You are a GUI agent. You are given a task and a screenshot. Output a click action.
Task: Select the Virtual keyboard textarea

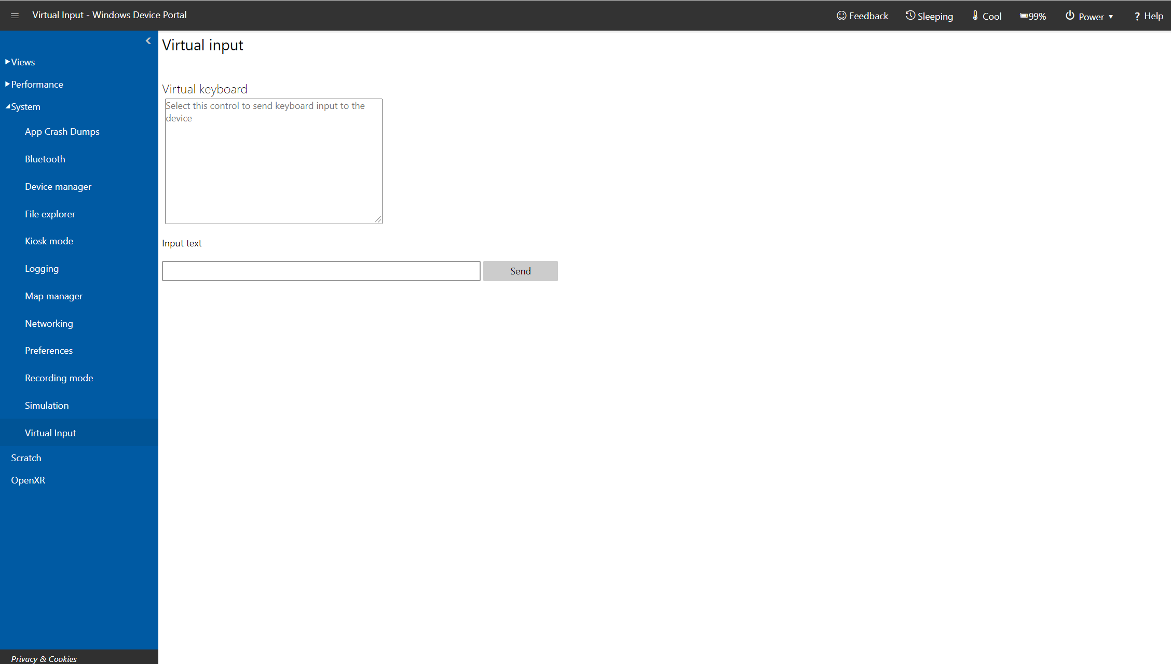point(272,161)
